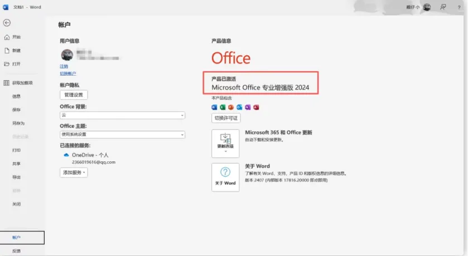Open Help with the question mark icon
Screen dimensions: 468x256
pos(459,7)
